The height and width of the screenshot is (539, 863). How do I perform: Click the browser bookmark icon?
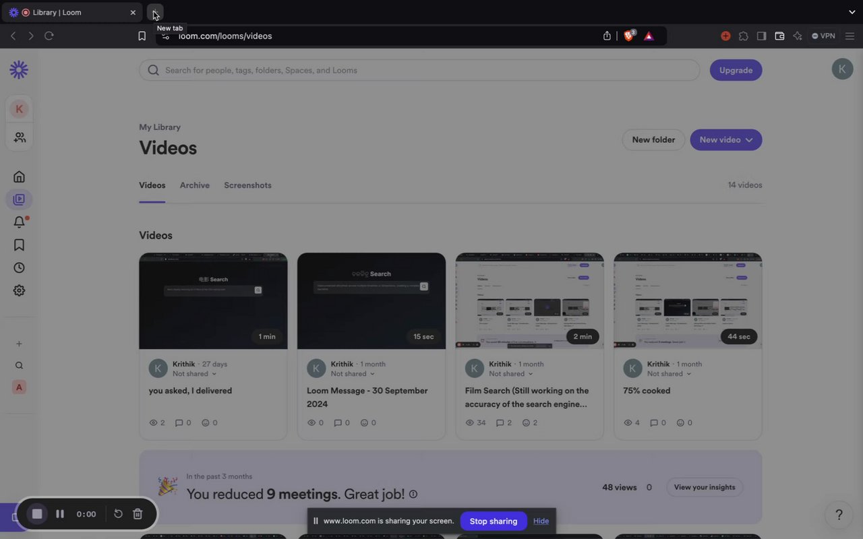click(x=142, y=36)
